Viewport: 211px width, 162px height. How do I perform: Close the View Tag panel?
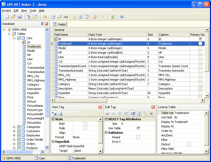click(x=100, y=107)
